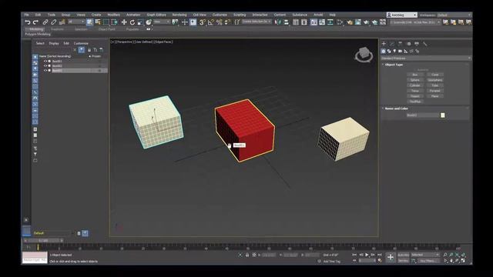Select the Shapes category icon

tap(389, 52)
